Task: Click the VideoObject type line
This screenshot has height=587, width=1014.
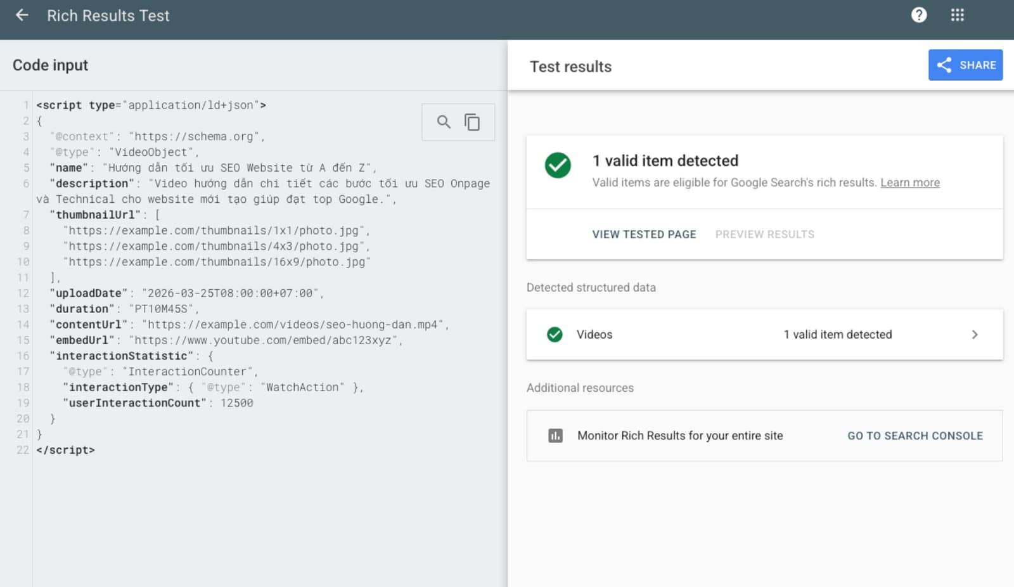Action: click(124, 152)
